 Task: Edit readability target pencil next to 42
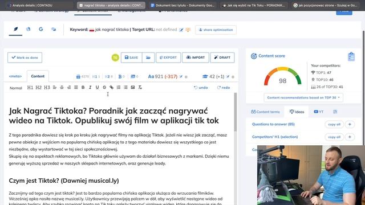point(228,76)
